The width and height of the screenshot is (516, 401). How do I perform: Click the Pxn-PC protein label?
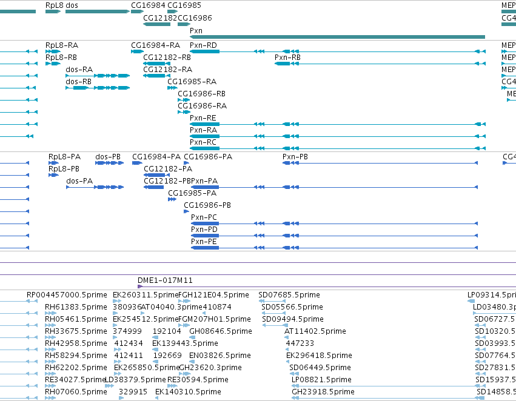tap(204, 217)
